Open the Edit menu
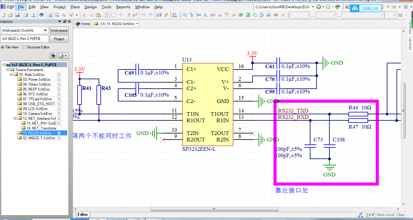The height and width of the screenshot is (220, 413). 32,7
